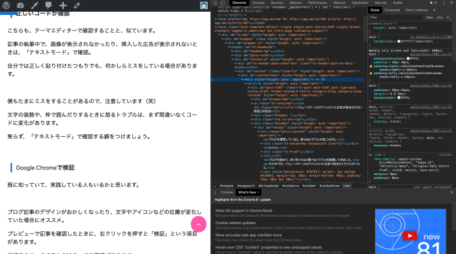Open the Memory tab
Screen dimensions: 456x254
339,3
